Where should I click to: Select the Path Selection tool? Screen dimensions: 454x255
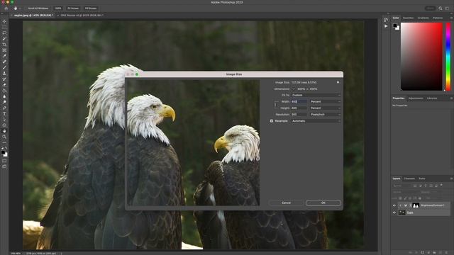coord(4,120)
